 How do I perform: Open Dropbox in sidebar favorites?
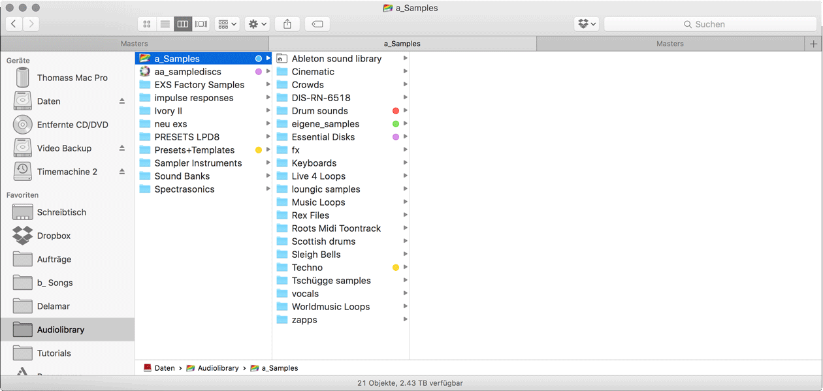click(67, 236)
